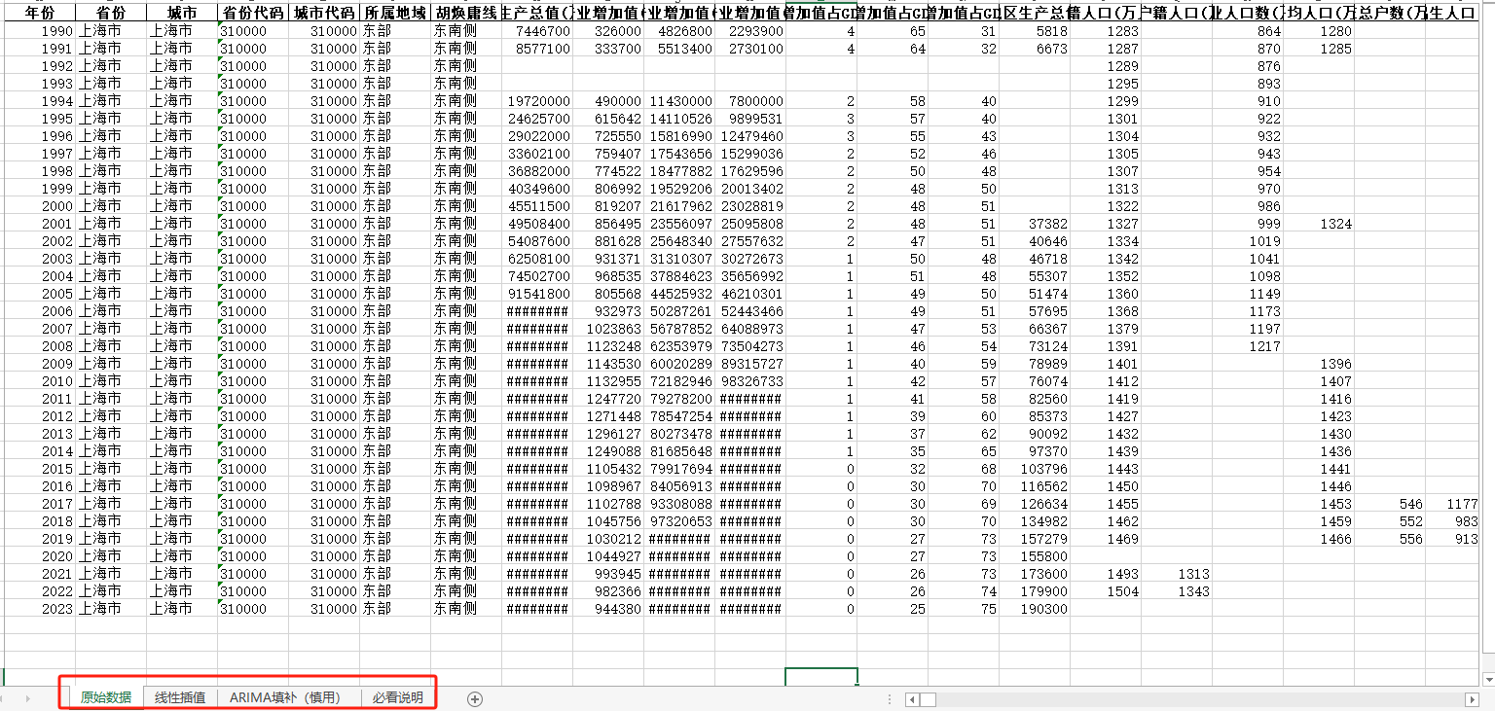This screenshot has height=711, width=1495.
Task: Click the horizontal scrollbar left arrow
Action: click(x=911, y=699)
